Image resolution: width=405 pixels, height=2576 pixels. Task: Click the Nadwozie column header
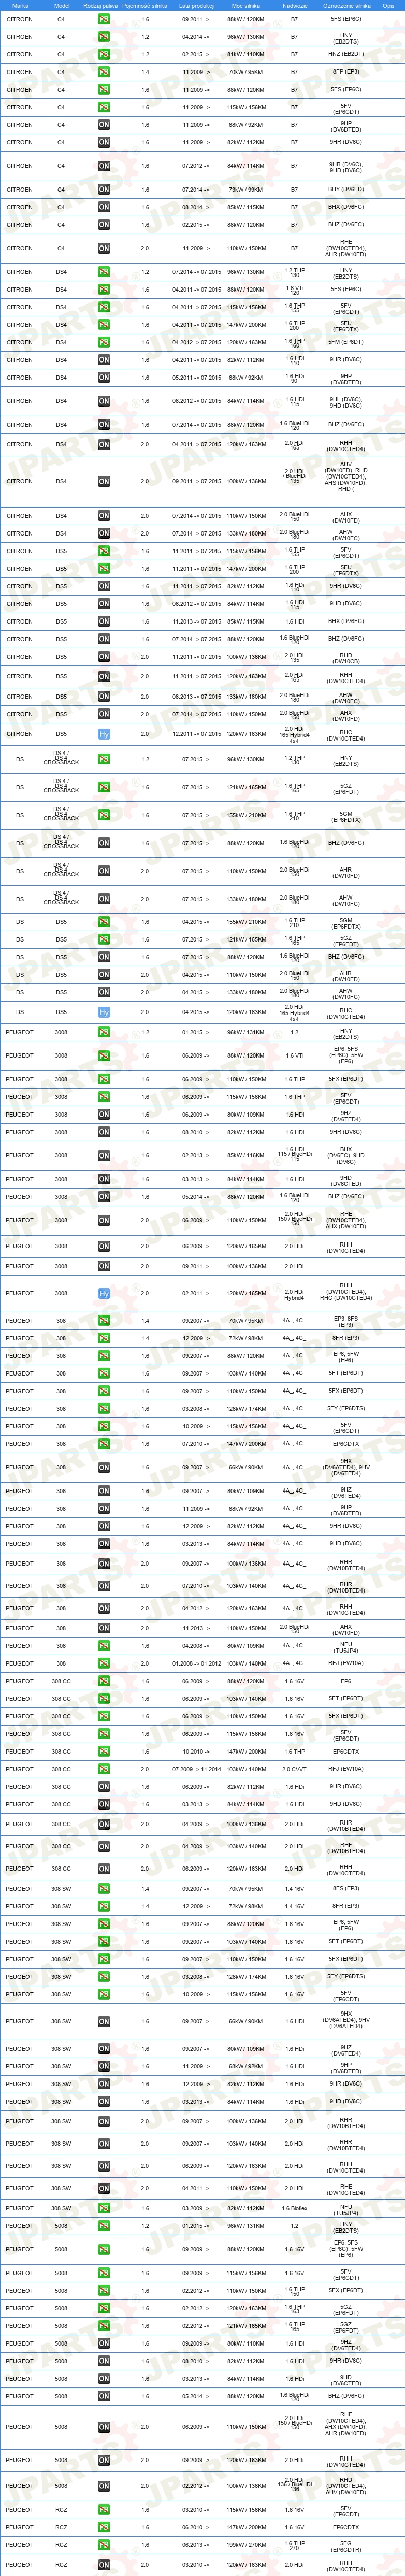295,5
